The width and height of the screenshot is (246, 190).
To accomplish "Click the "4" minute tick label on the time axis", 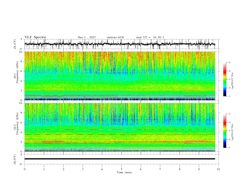I will tap(102, 169).
